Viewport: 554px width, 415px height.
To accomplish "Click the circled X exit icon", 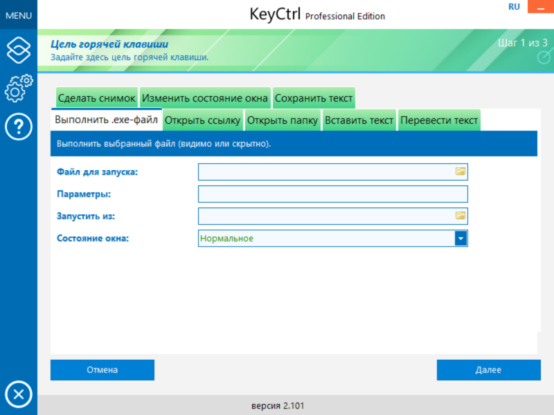I will (x=19, y=394).
